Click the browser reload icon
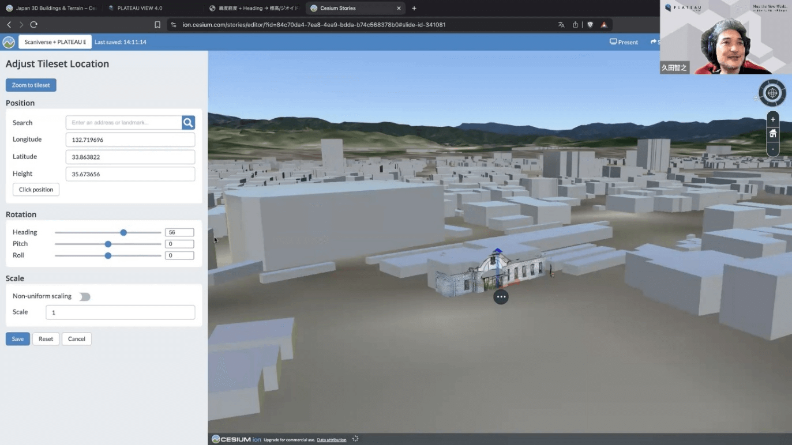The height and width of the screenshot is (445, 792). point(34,25)
